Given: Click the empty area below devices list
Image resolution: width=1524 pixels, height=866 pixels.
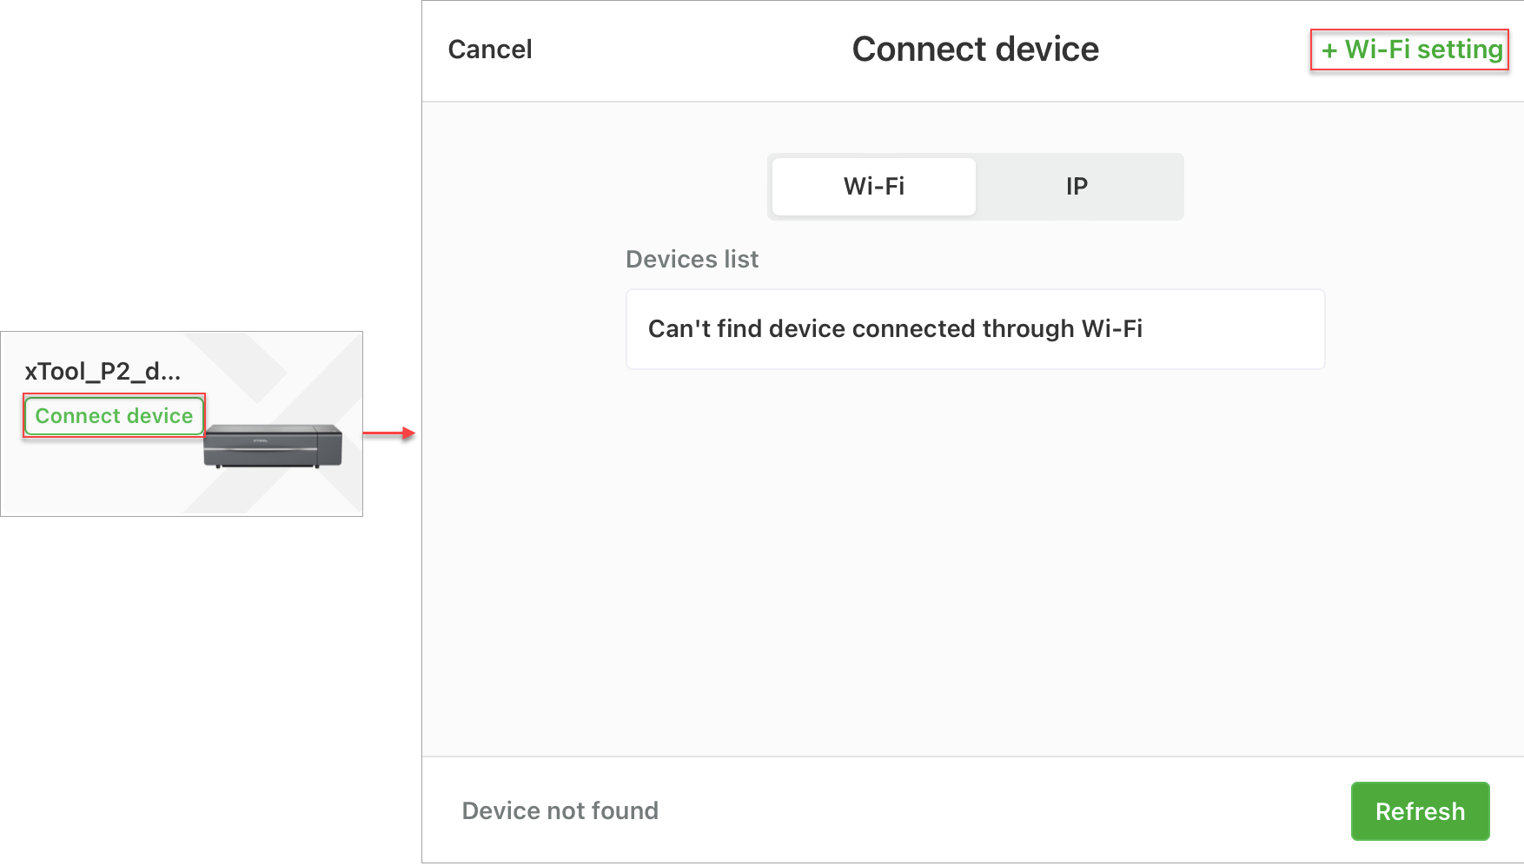Looking at the screenshot, I should tap(975, 565).
